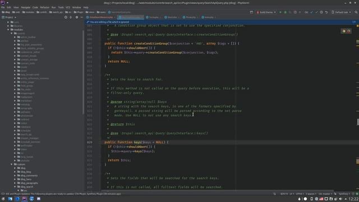Expand the dlog_blog folder
This screenshot has width=359, height=202.
[15, 172]
